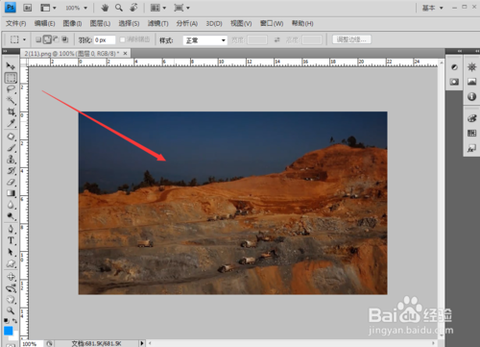Select the Horizontal Type tool
Viewport: 480px width, 347px height.
(11, 240)
